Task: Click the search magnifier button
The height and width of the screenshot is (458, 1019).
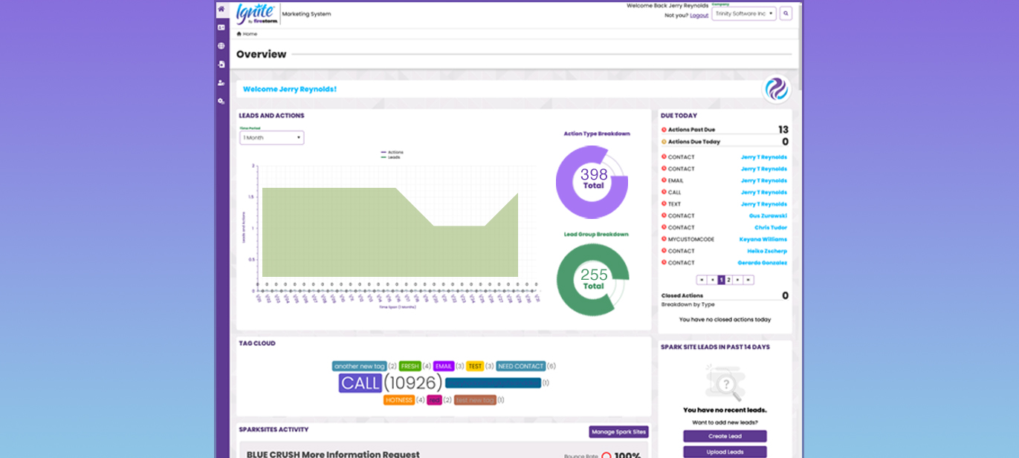Action: pos(786,13)
